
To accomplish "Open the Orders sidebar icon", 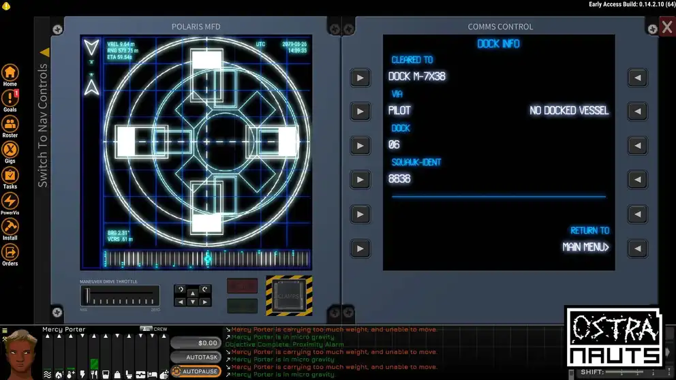I will coord(10,253).
